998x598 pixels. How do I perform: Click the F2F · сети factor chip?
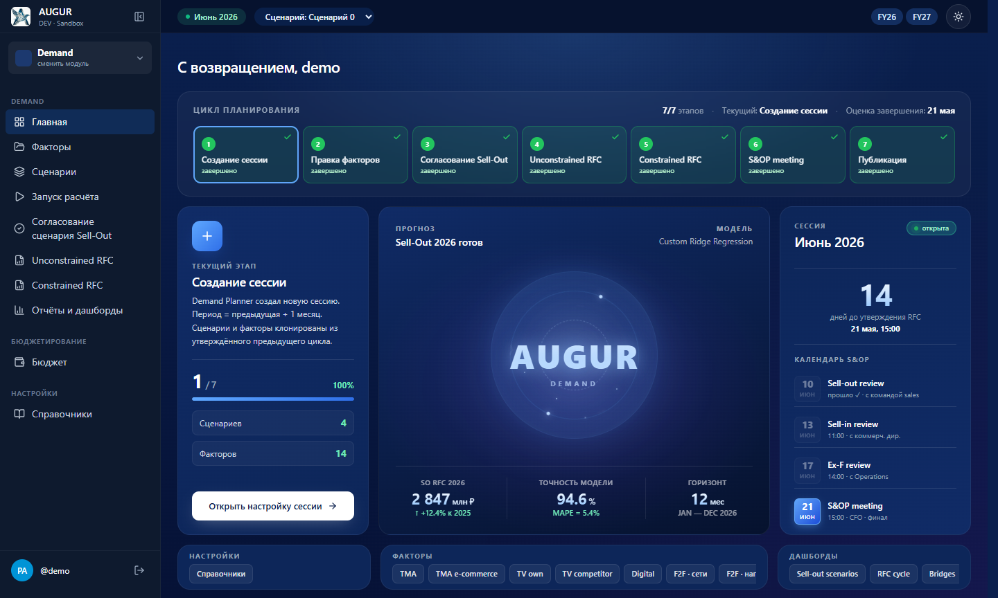click(x=690, y=574)
